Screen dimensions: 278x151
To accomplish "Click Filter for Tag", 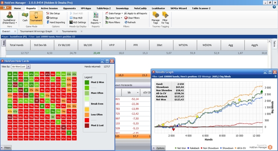I will 165,18.
